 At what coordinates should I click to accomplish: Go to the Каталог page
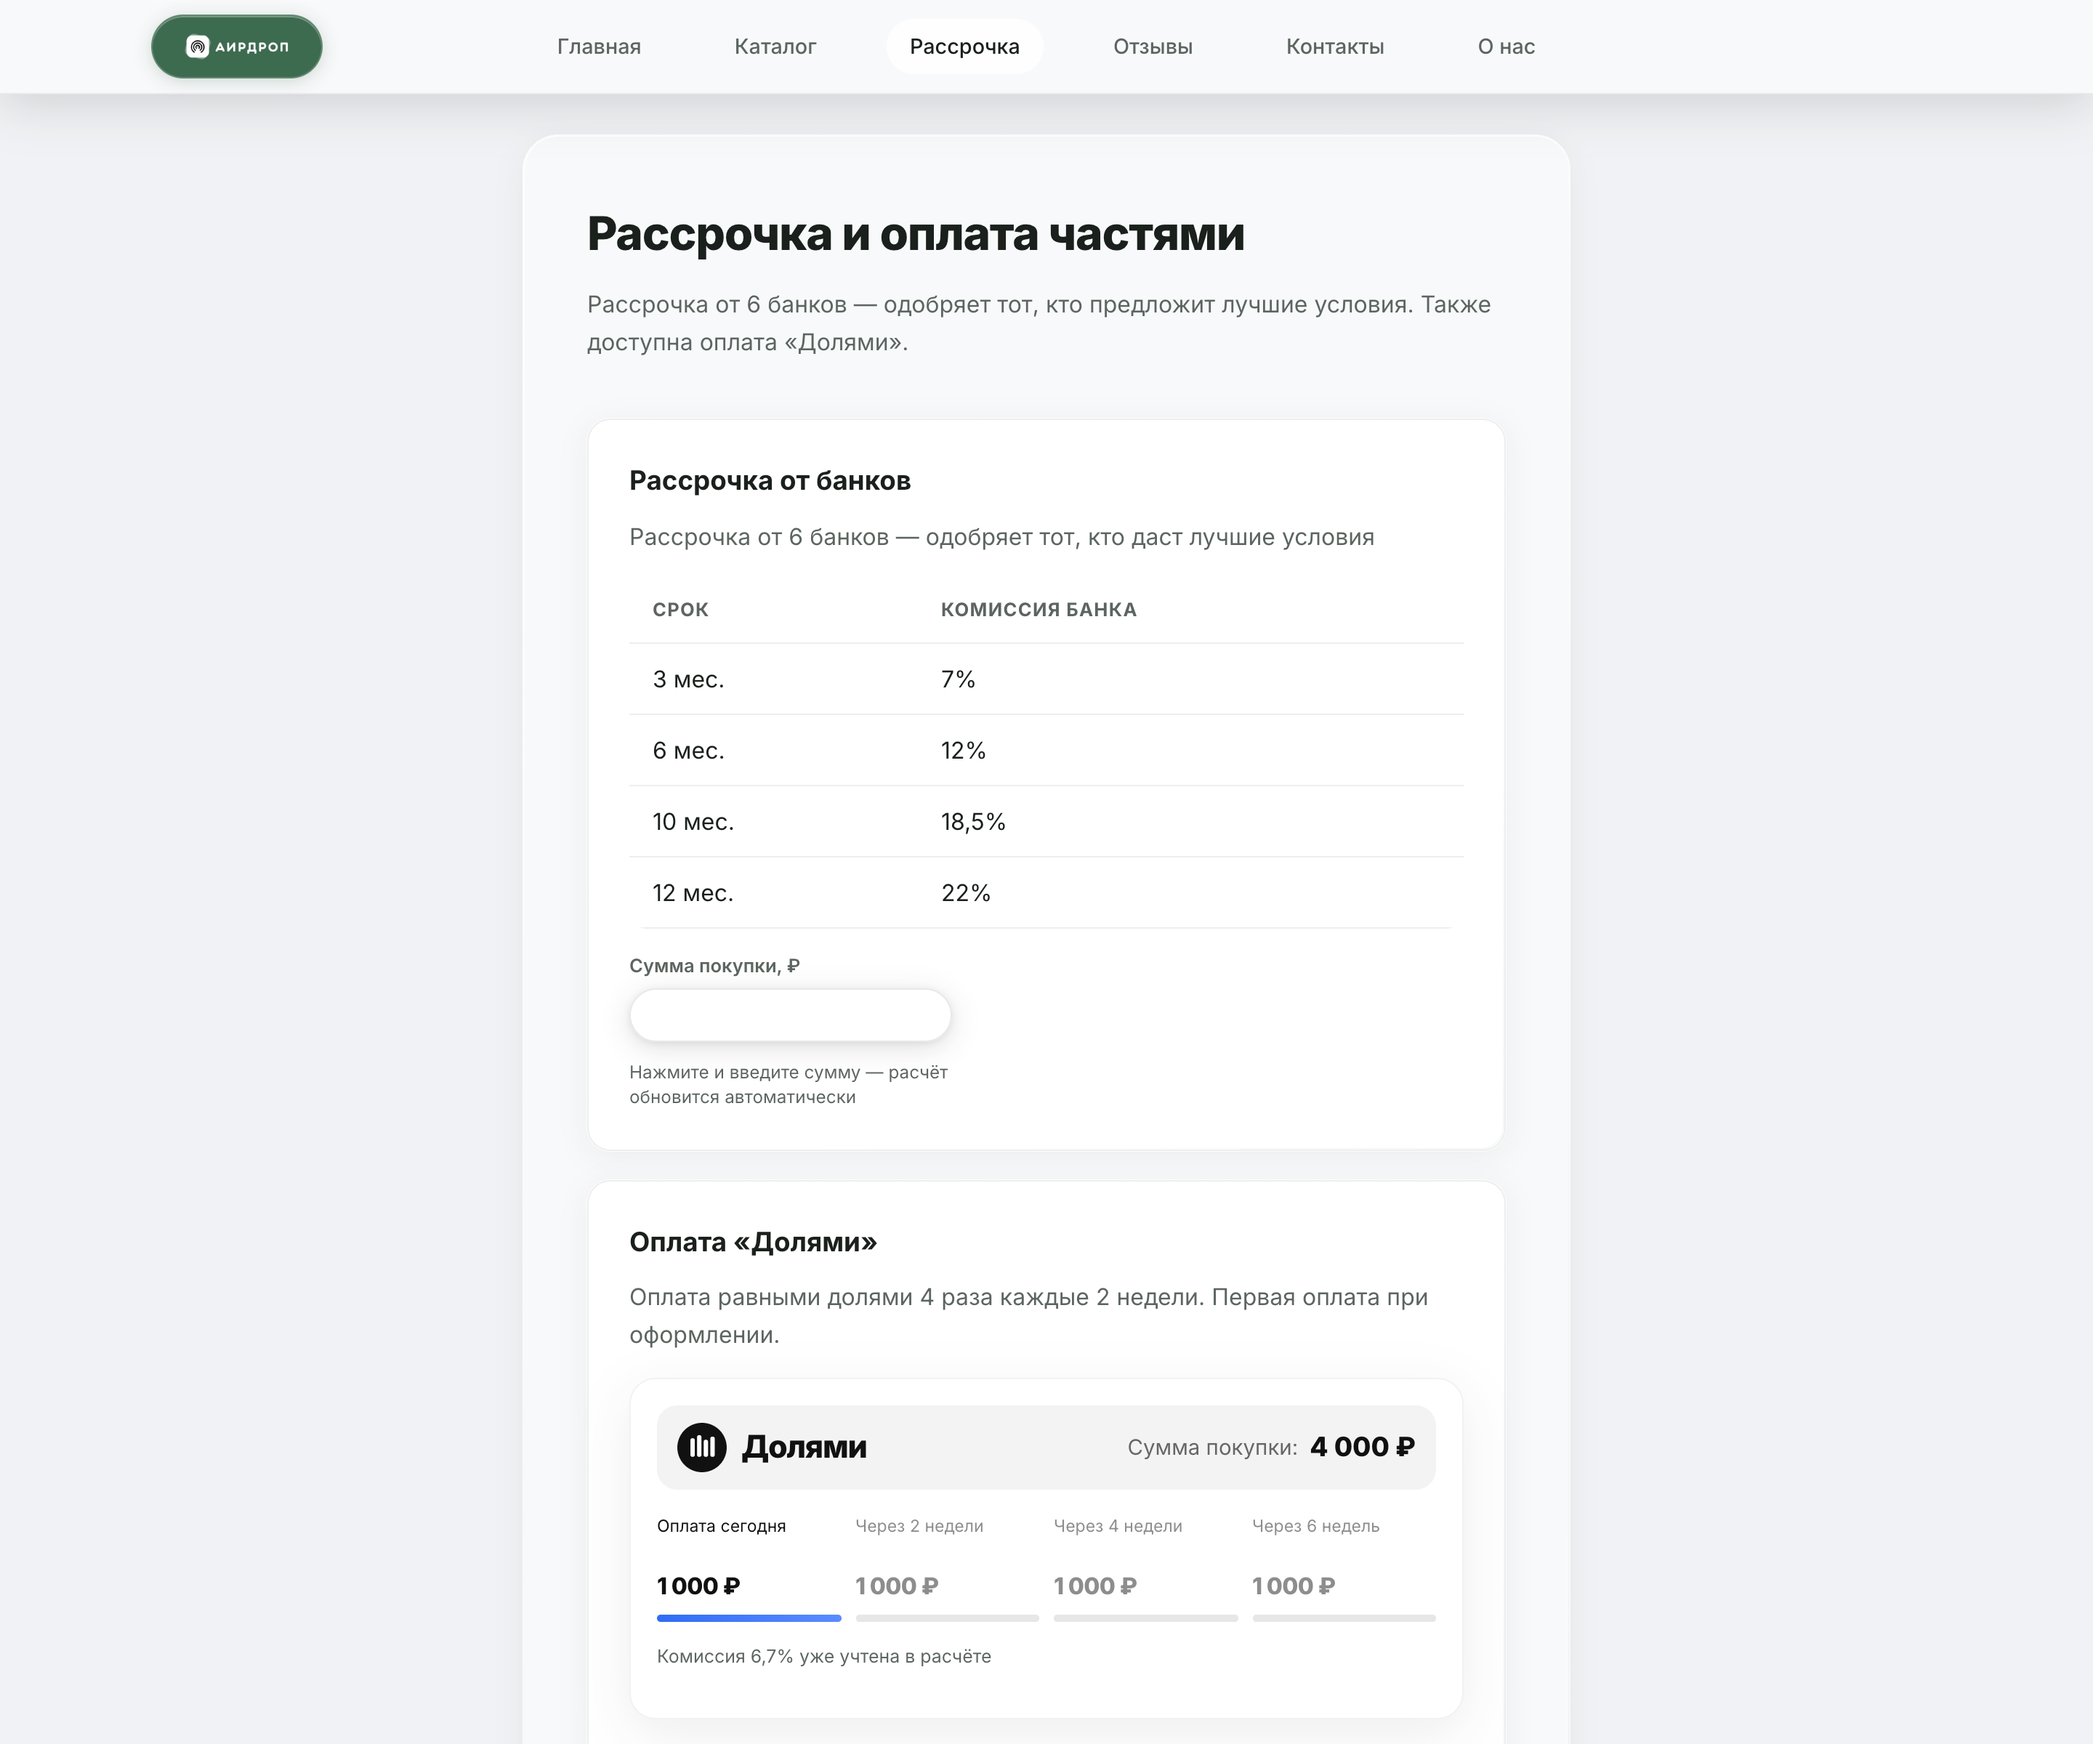tap(775, 47)
